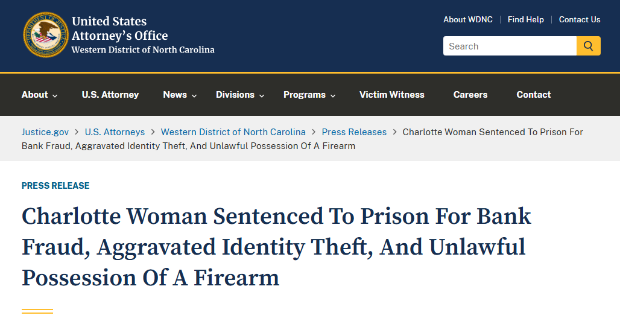This screenshot has width=620, height=327.
Task: Open the Programs dropdown chevron
Action: 333,96
